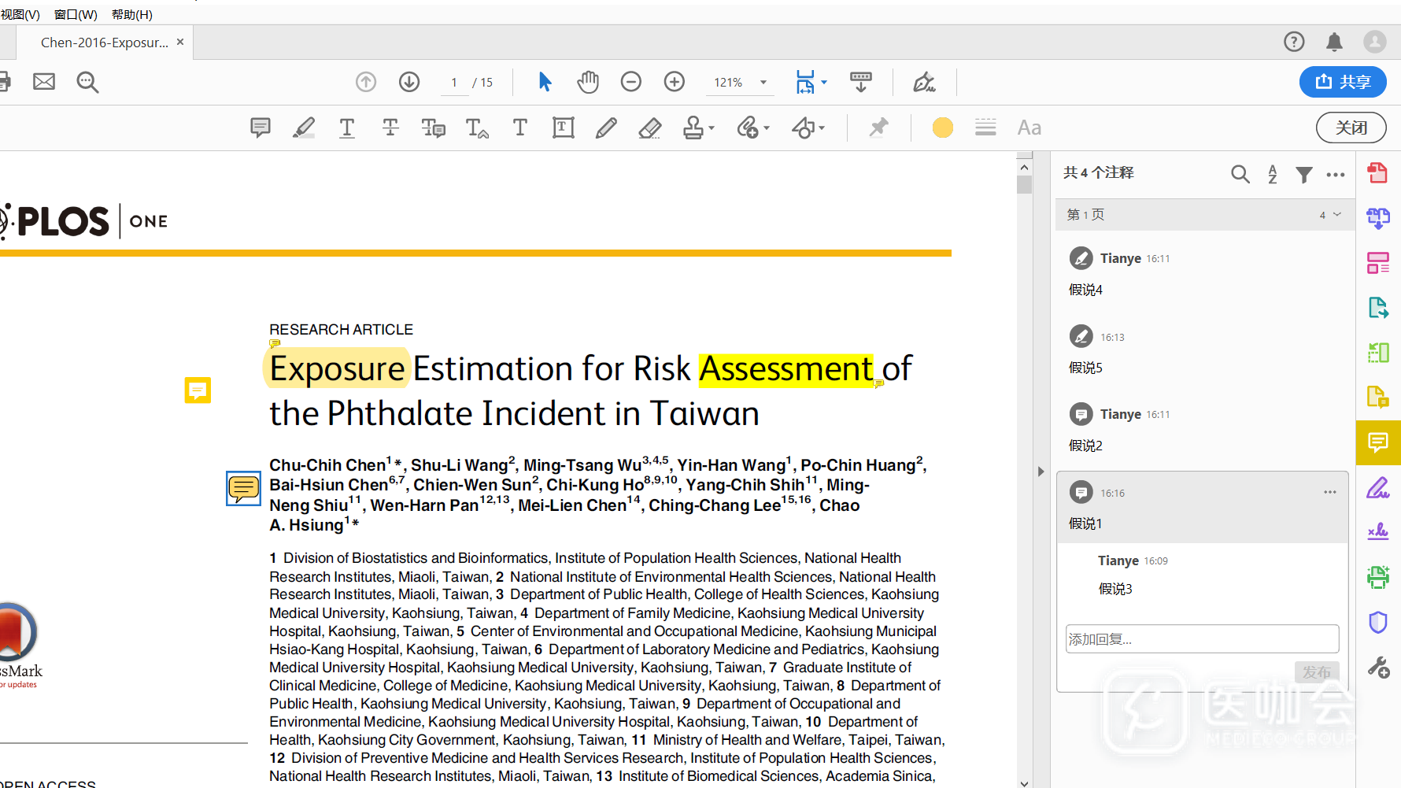The width and height of the screenshot is (1401, 788).
Task: Select the highlighter text tool
Action: 304,128
